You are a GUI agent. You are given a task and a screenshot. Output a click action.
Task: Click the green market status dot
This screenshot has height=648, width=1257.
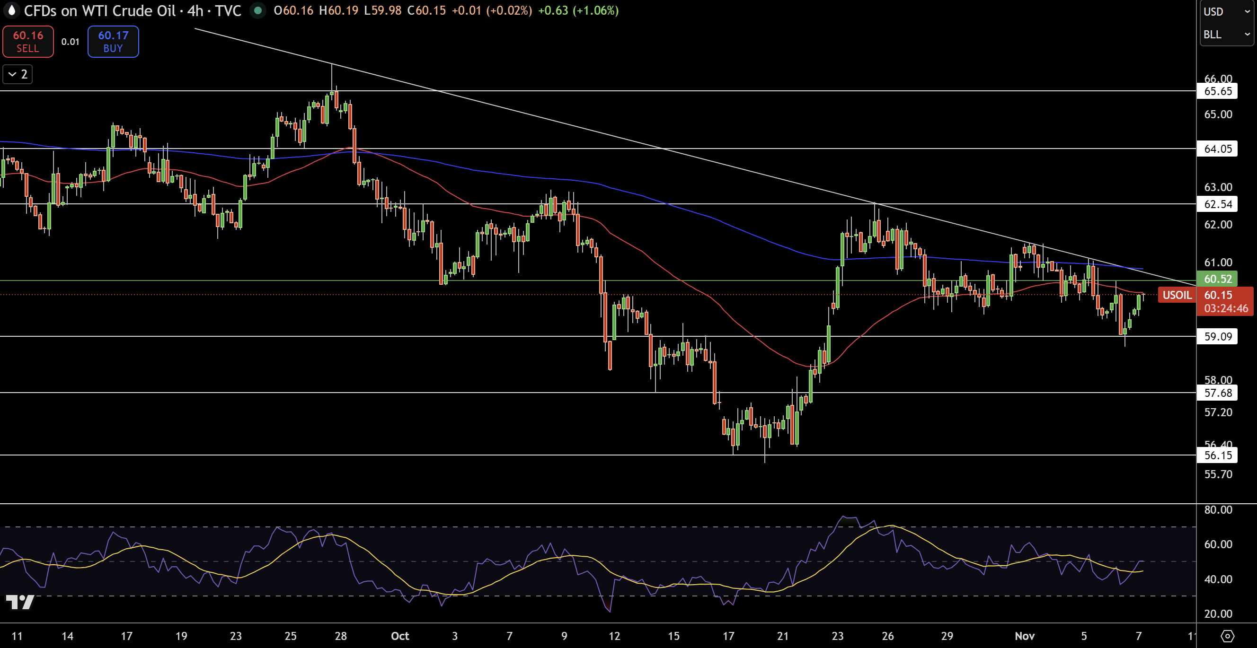point(257,10)
